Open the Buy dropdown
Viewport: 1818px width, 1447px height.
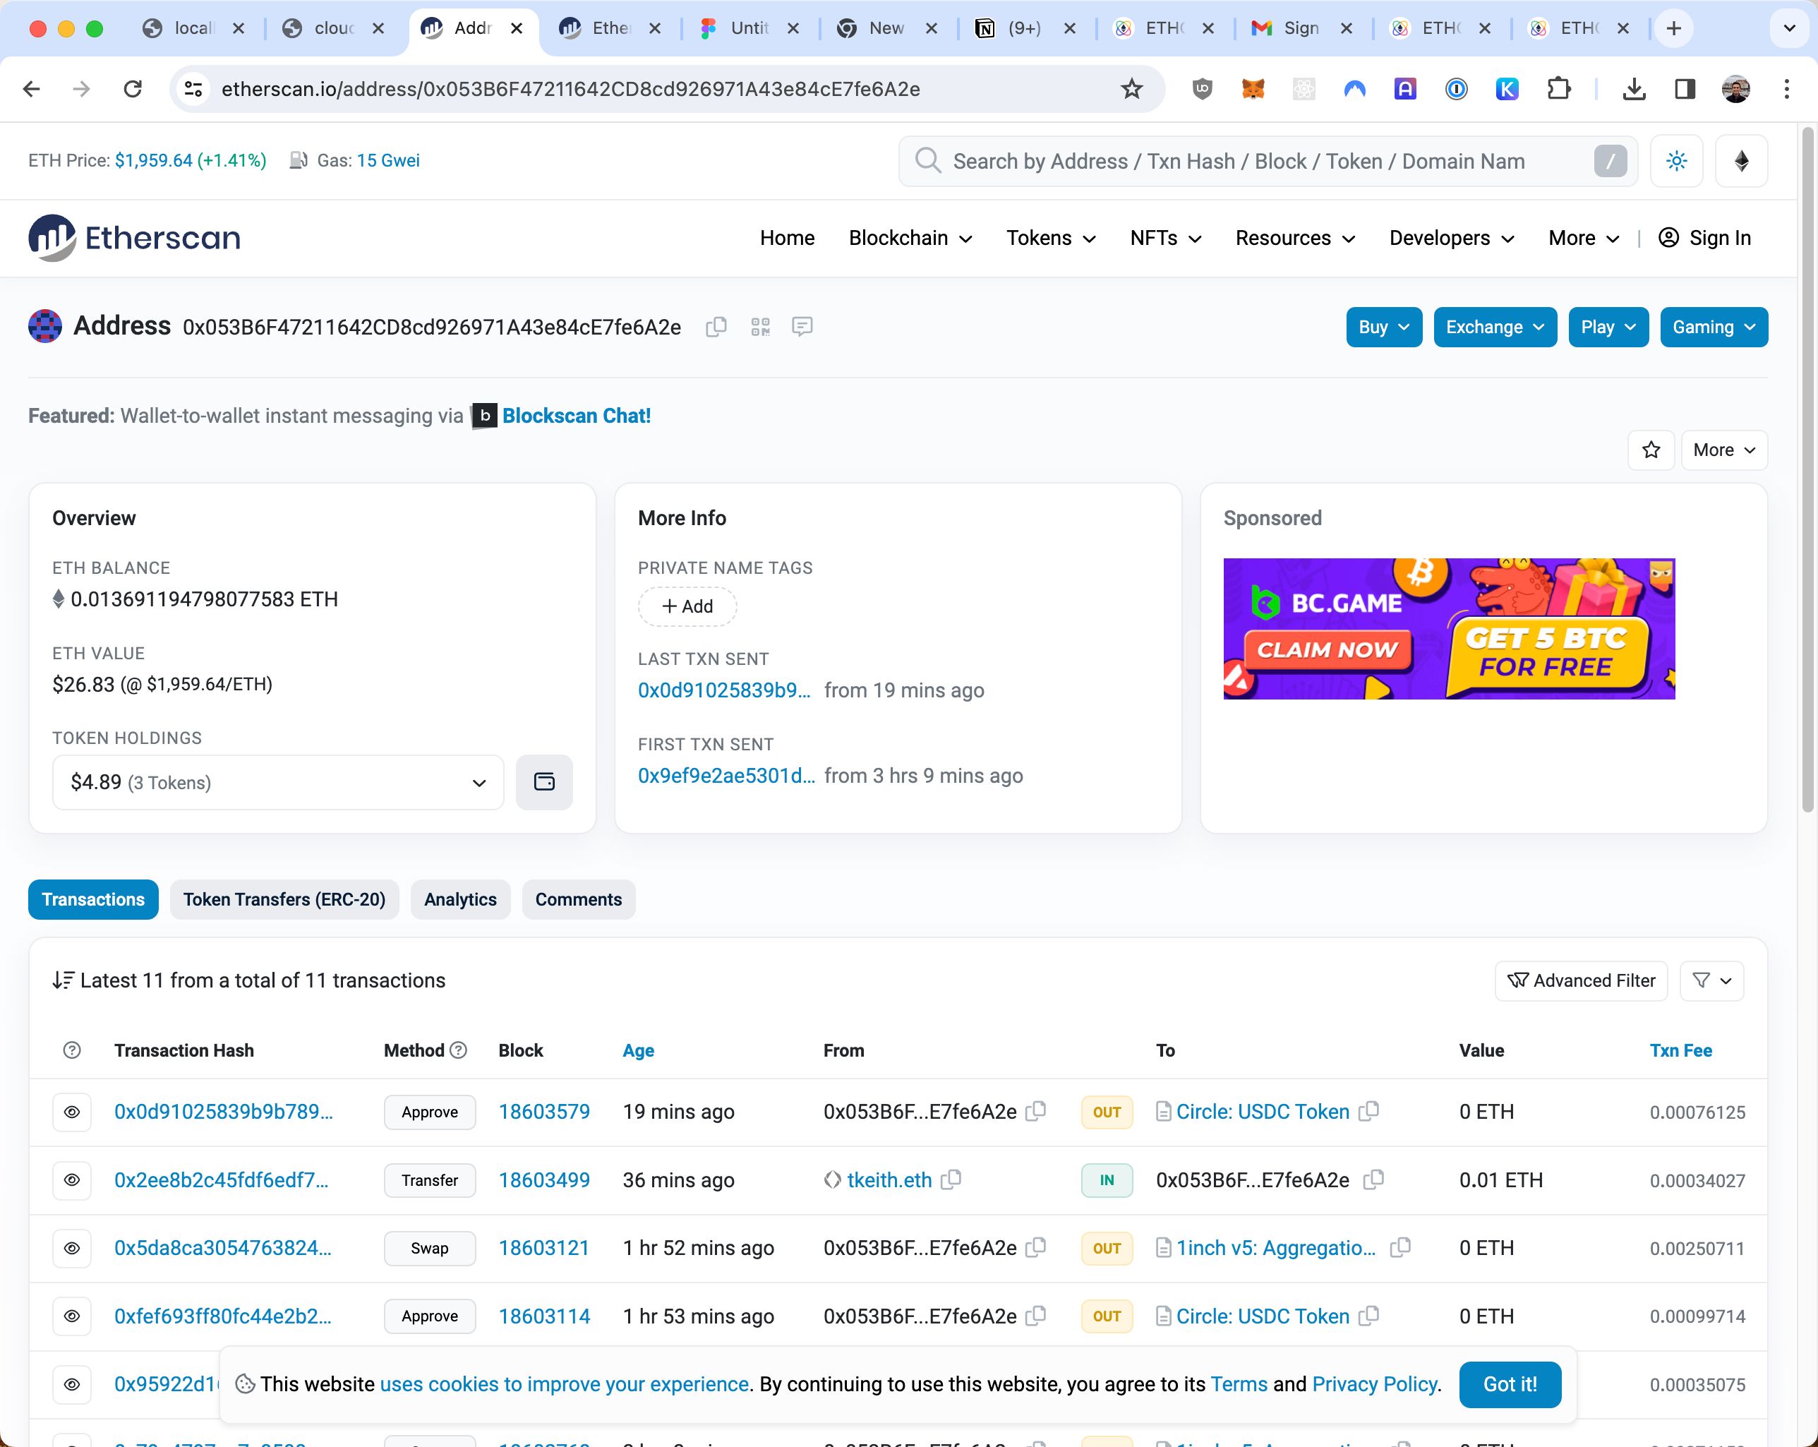pos(1384,328)
